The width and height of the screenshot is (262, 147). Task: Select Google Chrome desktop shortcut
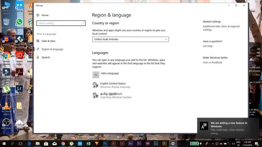coord(7,58)
